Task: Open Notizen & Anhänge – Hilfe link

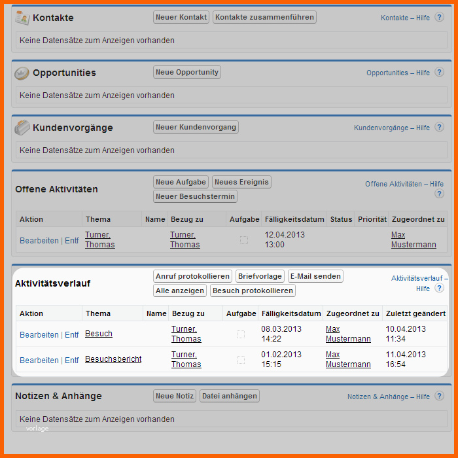Action: 389,396
